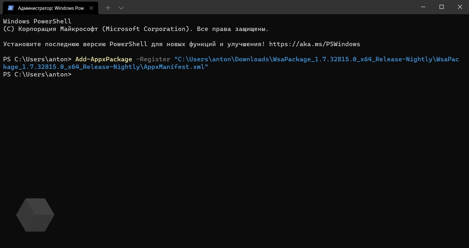Click the empty PS C:\Users\anton> prompt
This screenshot has width=469, height=248.
coord(37,75)
